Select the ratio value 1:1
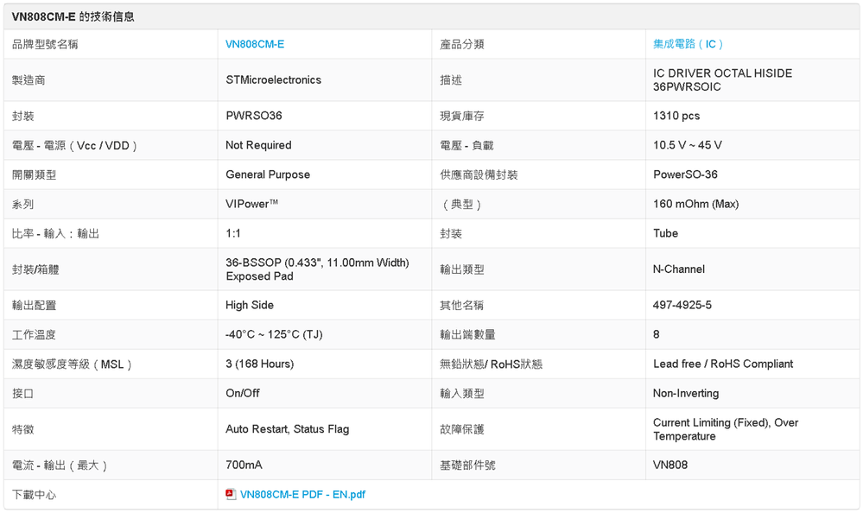Screen dimensions: 863x513 233,233
